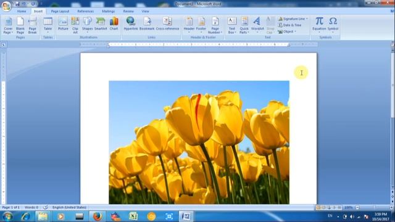Open the Windows Start menu

[x=7, y=216]
